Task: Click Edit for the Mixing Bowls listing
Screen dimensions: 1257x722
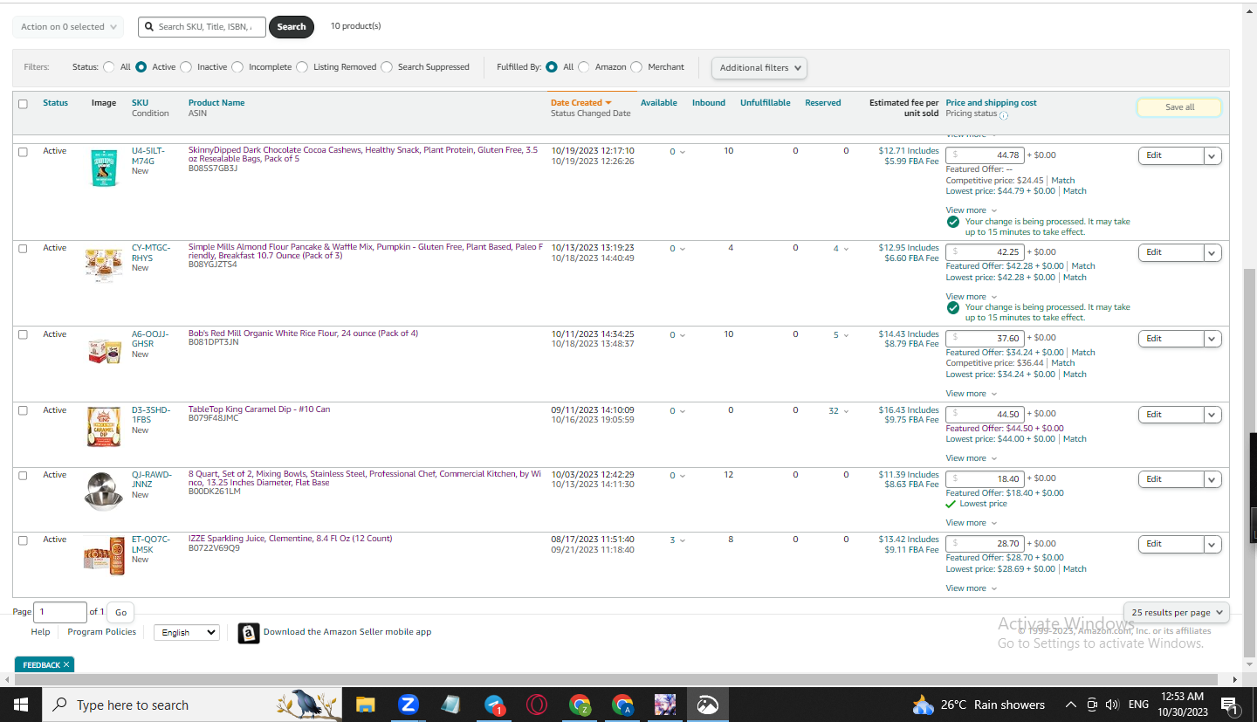Action: [1171, 479]
